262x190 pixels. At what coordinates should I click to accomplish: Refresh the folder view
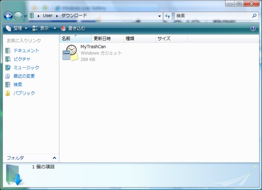pos(167,16)
